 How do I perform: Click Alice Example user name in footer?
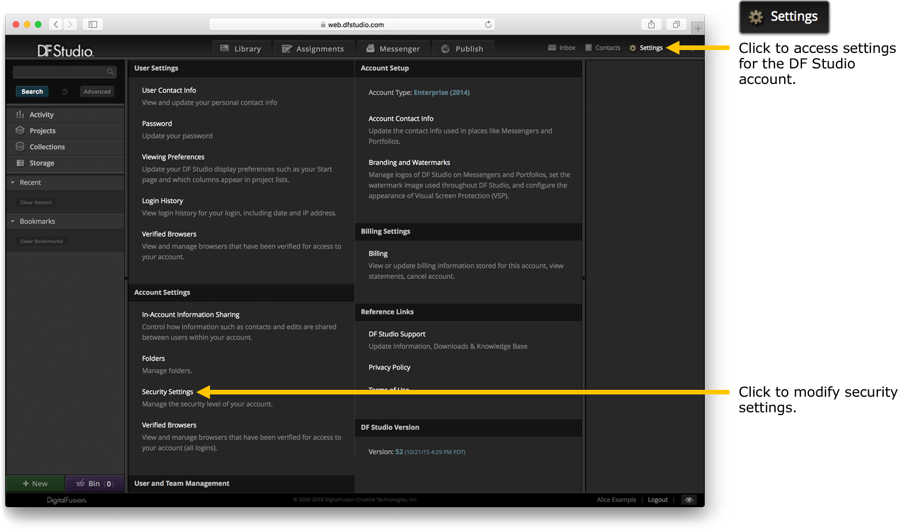pos(616,500)
